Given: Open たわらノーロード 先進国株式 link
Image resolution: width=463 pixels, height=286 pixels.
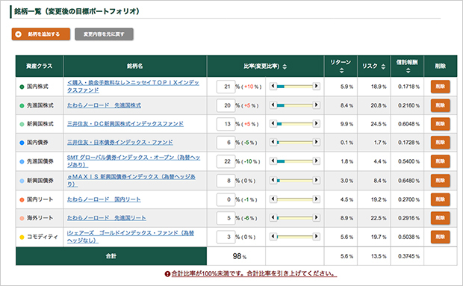Looking at the screenshot, I should [x=104, y=105].
